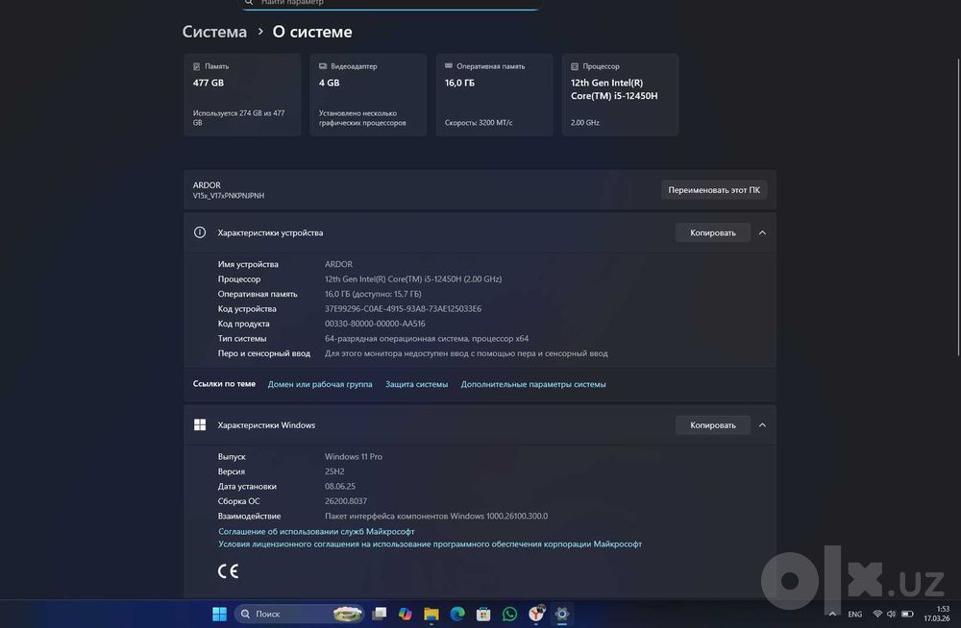Open Yandex Browser from the taskbar
Image resolution: width=961 pixels, height=628 pixels.
[536, 614]
